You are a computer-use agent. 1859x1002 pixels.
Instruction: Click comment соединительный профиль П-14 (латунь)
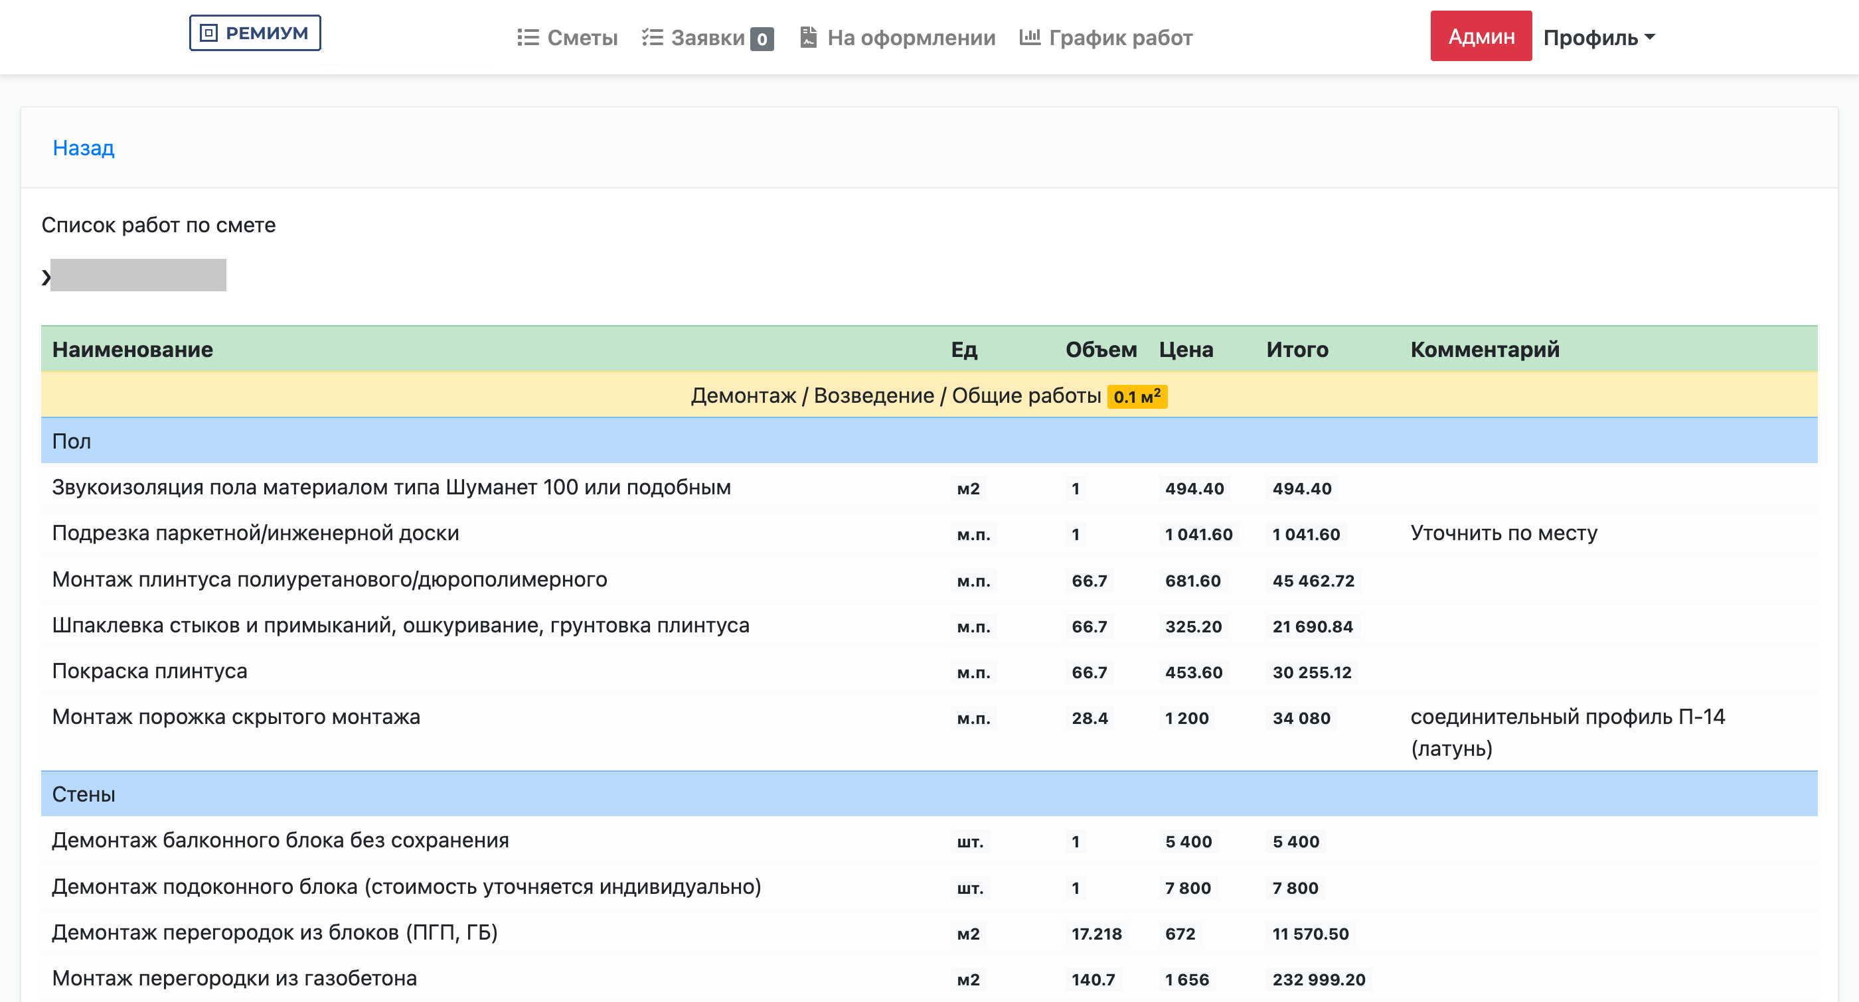[x=1568, y=732]
